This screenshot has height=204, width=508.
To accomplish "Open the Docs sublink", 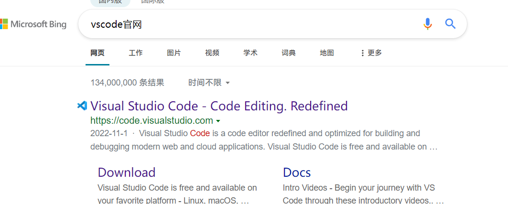I will (x=297, y=172).
